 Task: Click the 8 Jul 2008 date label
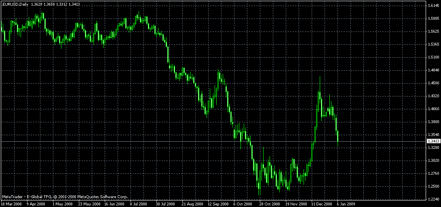(139, 204)
